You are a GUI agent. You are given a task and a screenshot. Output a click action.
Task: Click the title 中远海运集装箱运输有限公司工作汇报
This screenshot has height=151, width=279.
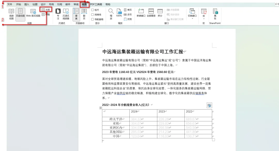143,52
